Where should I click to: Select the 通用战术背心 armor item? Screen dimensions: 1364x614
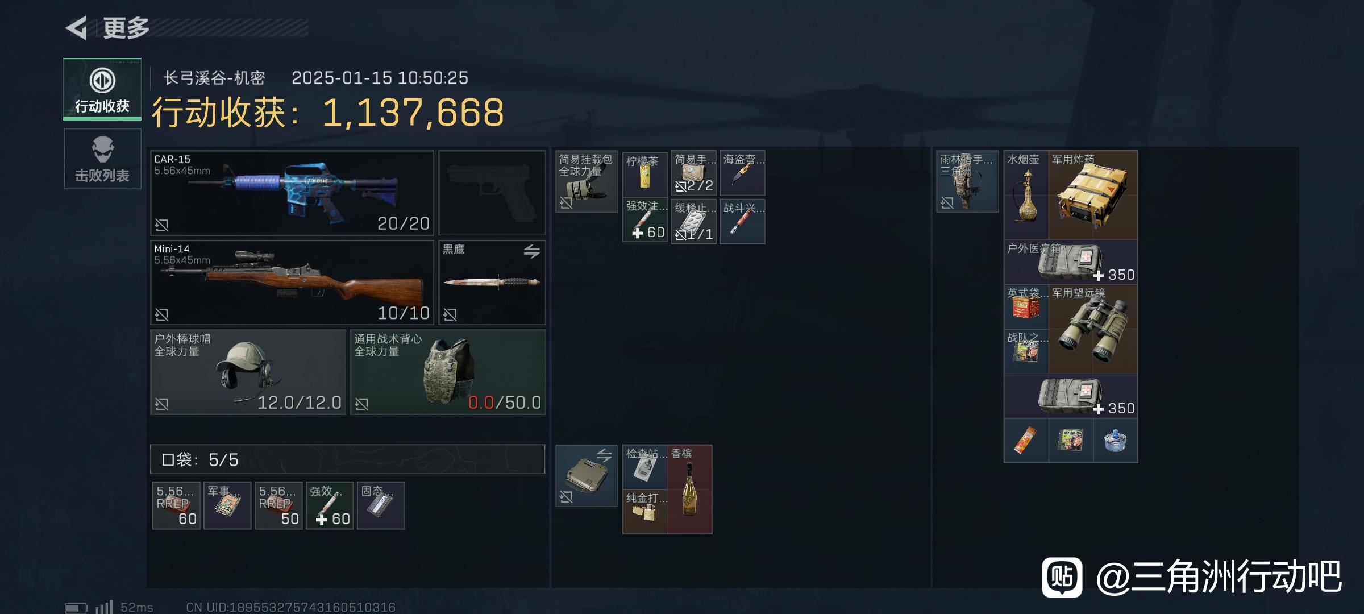[448, 372]
